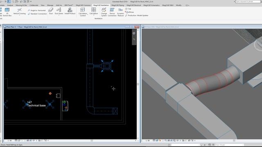Activate the 3D View window title bar
The width and height of the screenshot is (262, 147).
click(x=201, y=27)
